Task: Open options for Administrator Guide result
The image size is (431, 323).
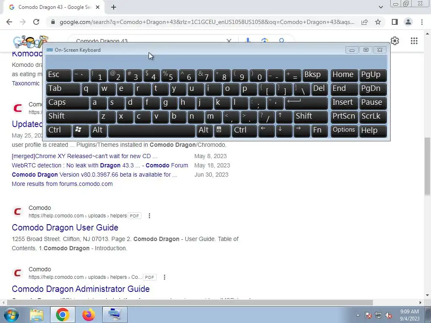Action: 165,278
